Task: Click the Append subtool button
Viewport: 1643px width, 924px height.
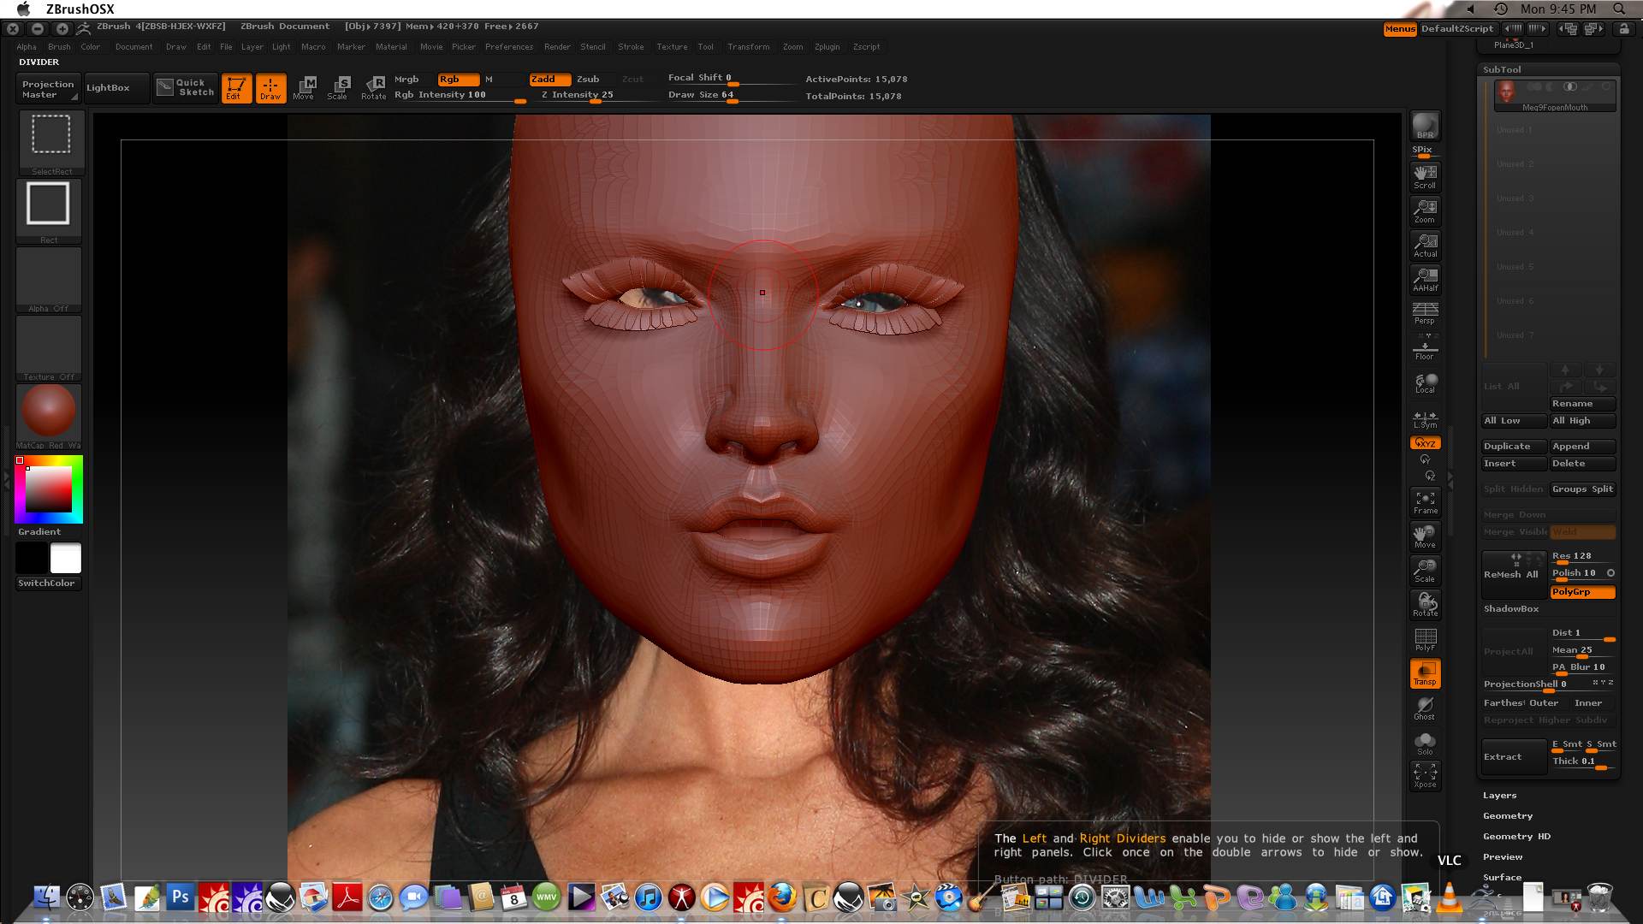Action: click(x=1582, y=447)
